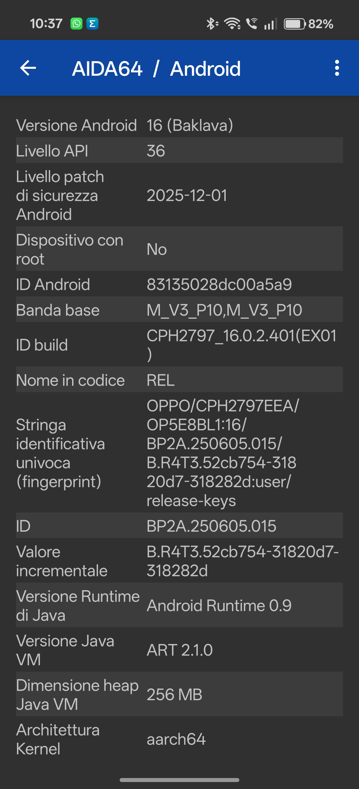This screenshot has width=359, height=789.
Task: Tap the clock showing 10:37
Action: pyautogui.click(x=46, y=24)
